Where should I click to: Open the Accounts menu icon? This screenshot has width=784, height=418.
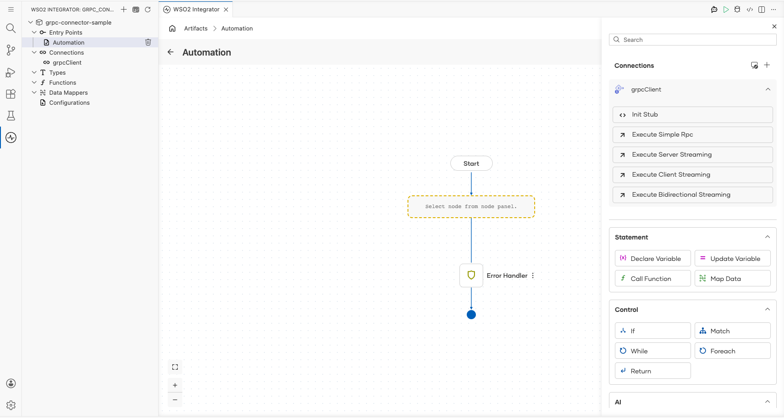11,383
